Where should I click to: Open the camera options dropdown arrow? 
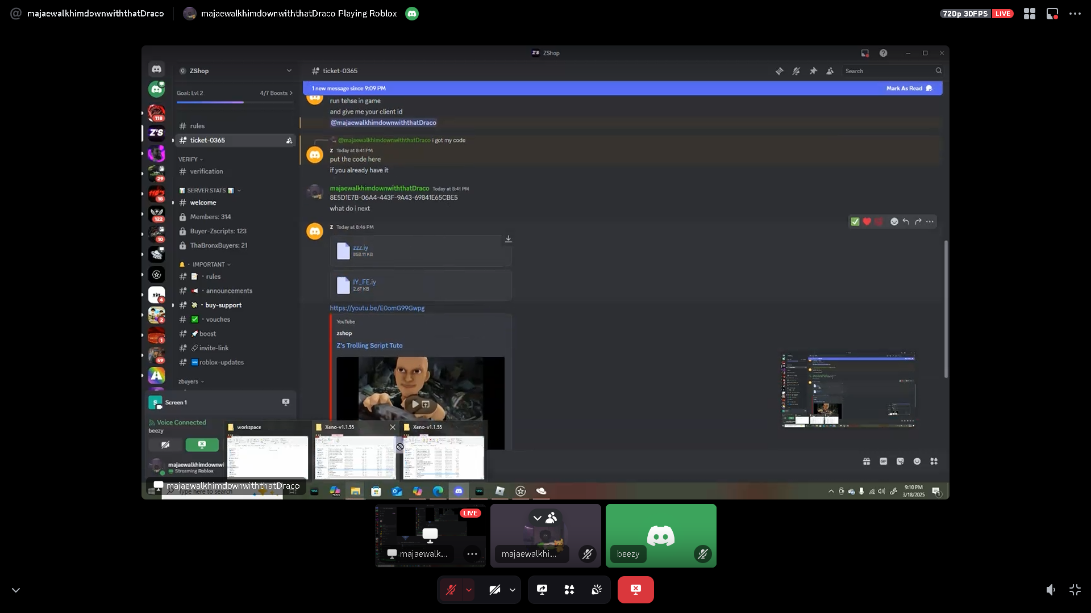coord(513,590)
